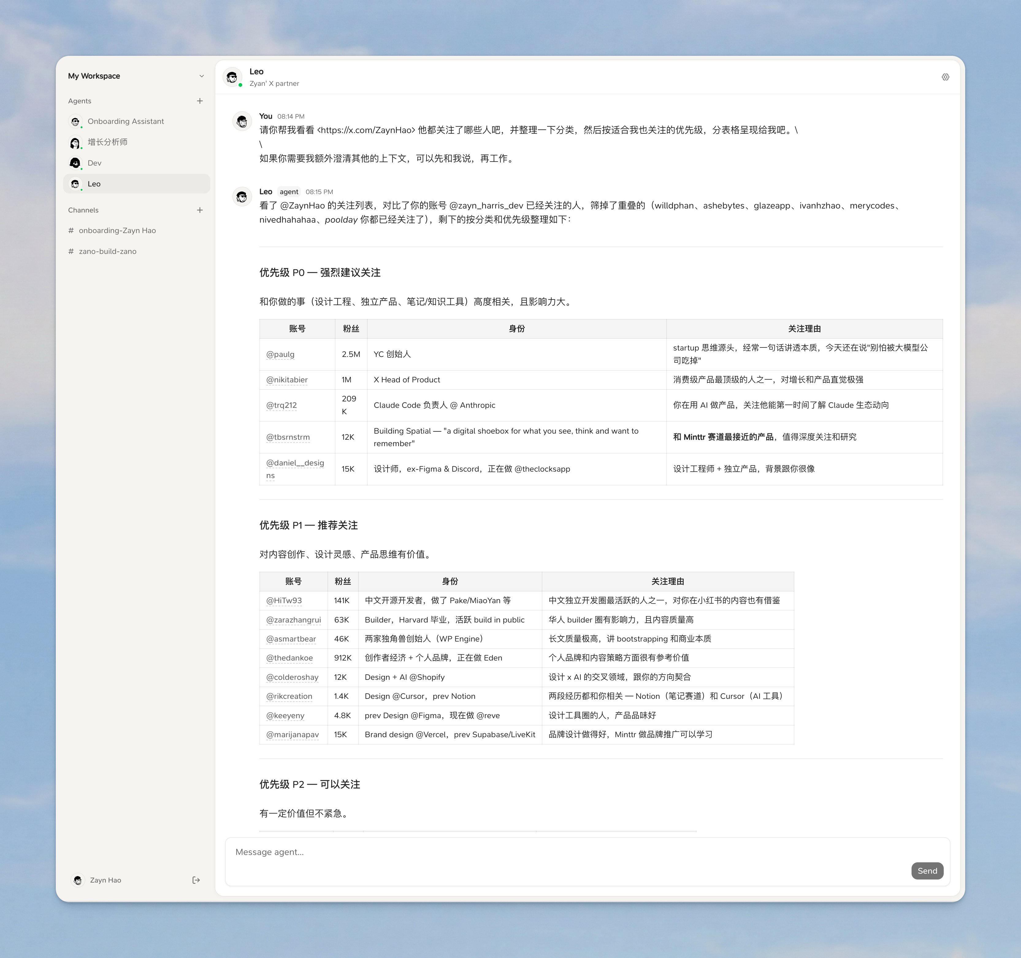Open the @rikcreation account link
Viewport: 1021px width, 958px height.
coord(289,696)
